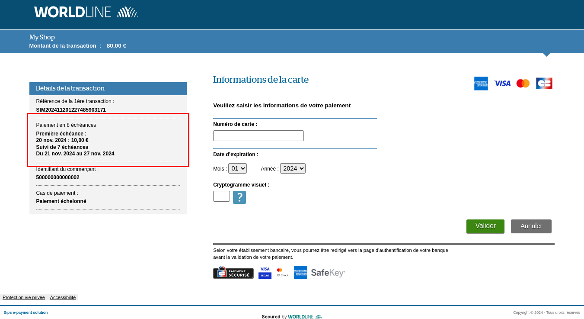Click merchant ID 500000000000002
Image resolution: width=584 pixels, height=319 pixels.
pyautogui.click(x=58, y=177)
